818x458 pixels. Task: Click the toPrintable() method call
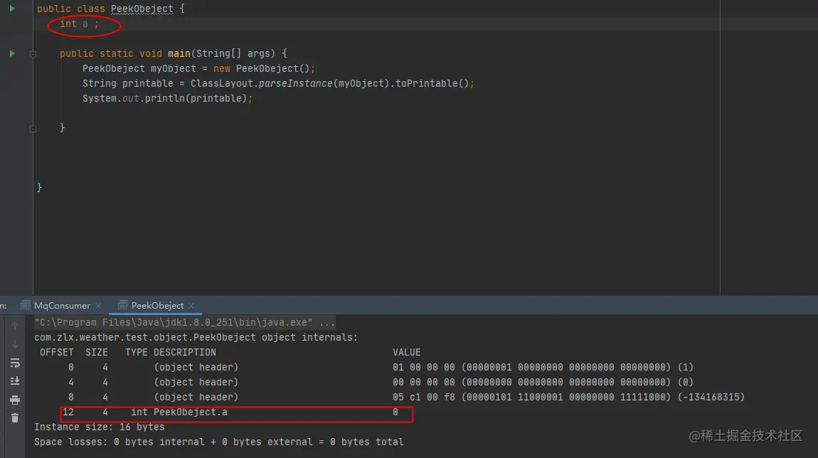(x=432, y=83)
